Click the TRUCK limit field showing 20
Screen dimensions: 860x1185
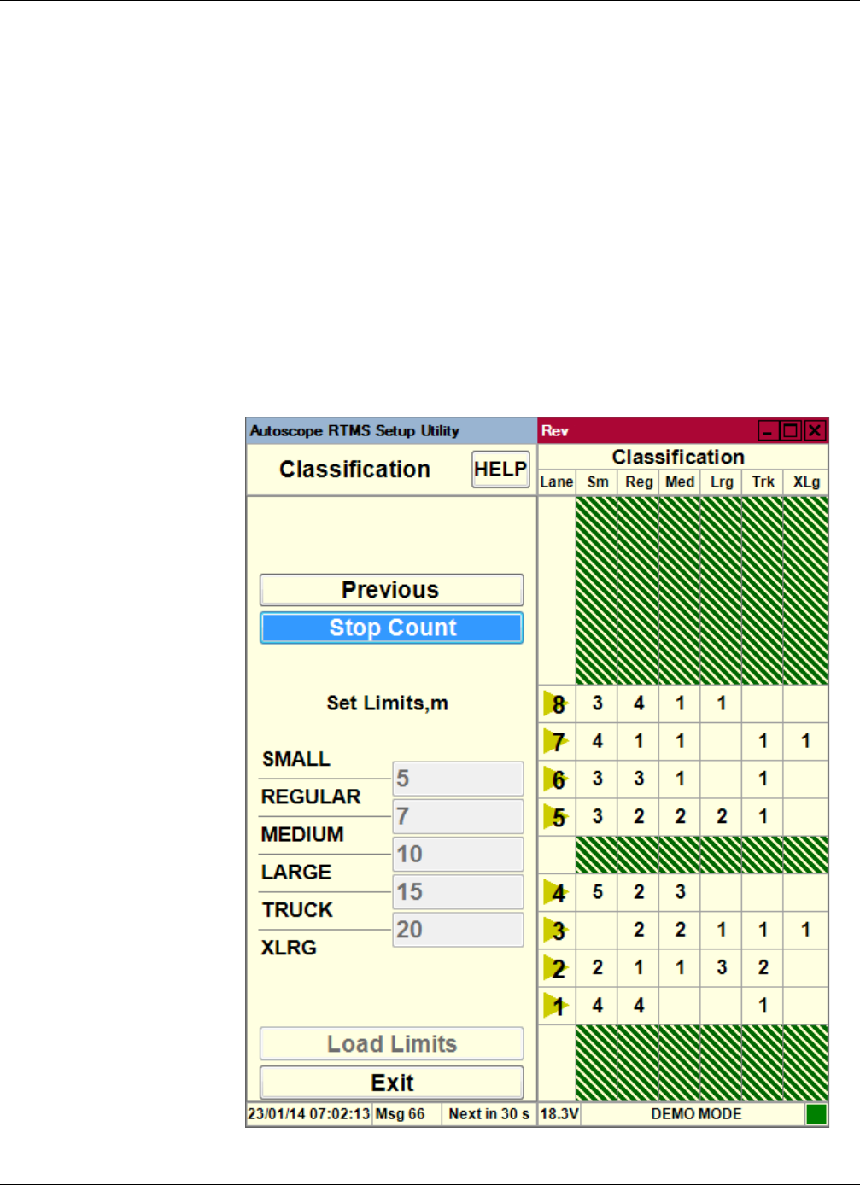pos(458,930)
